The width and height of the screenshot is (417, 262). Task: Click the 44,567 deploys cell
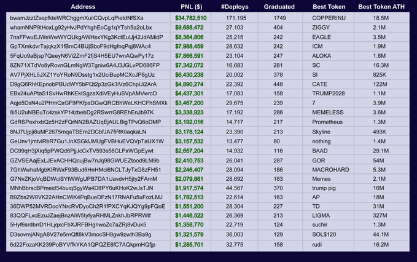pos(235,188)
